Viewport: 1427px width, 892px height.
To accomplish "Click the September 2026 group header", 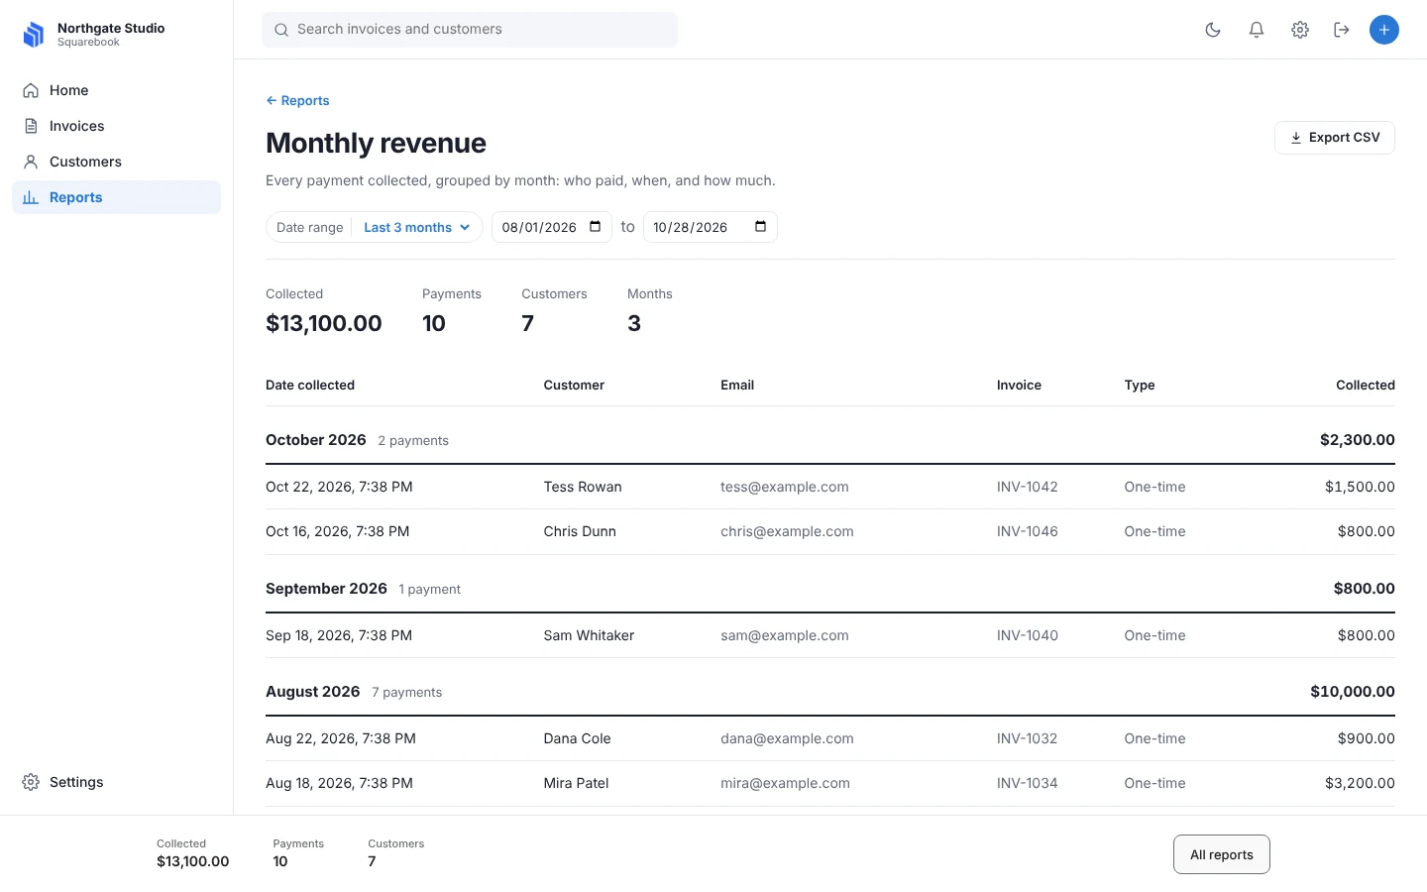I will coord(830,589).
